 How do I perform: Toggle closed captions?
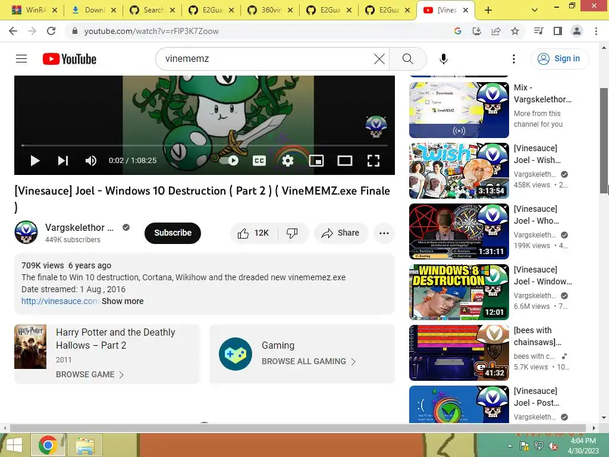[x=259, y=161]
